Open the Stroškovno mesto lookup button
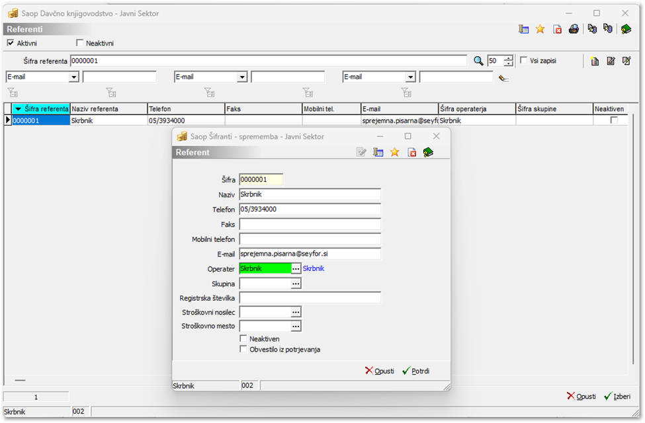Viewport: 645px width, 423px height. (x=296, y=326)
